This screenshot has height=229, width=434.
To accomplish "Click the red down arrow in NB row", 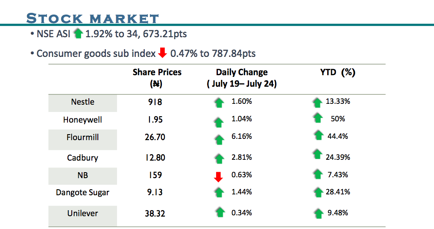I will point(219,176).
